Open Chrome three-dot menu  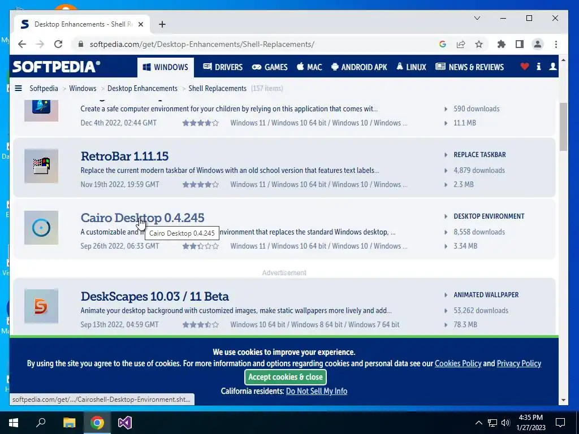(x=556, y=44)
